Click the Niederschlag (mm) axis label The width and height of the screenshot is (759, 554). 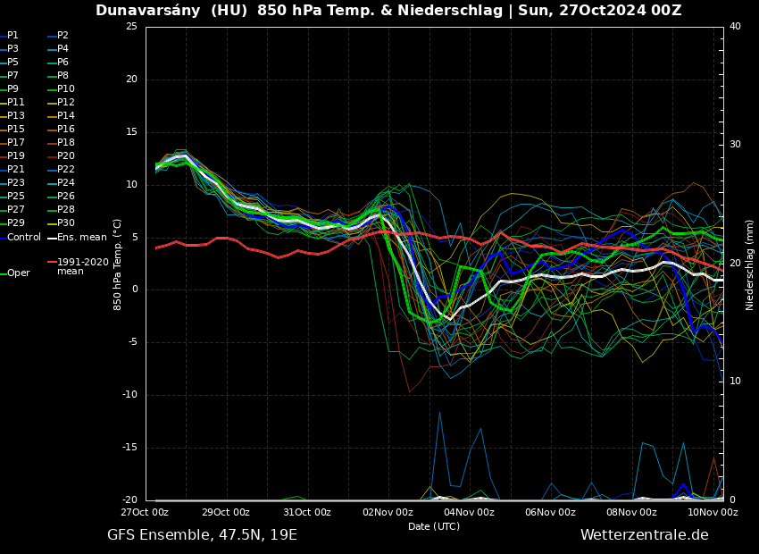(750, 264)
